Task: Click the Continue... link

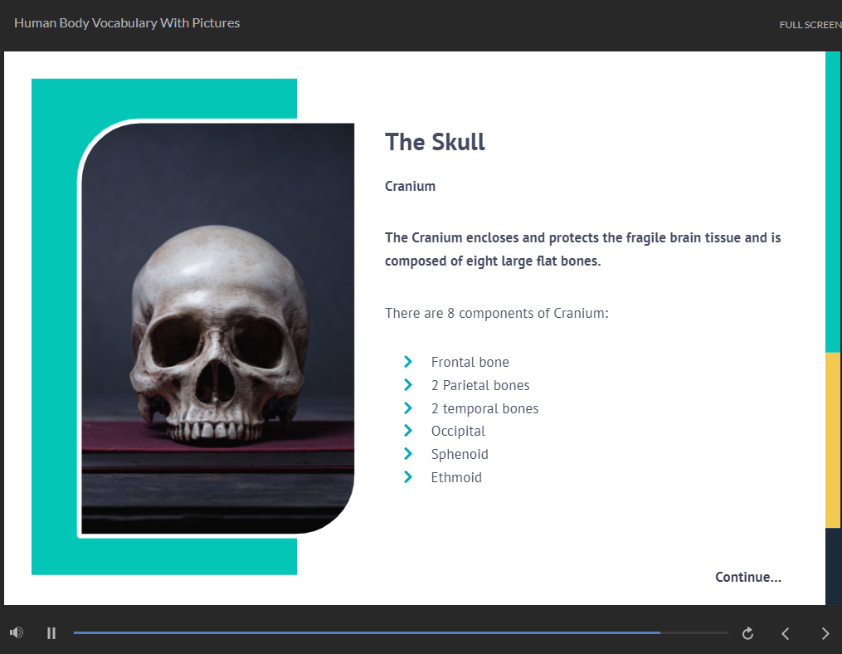Action: [747, 577]
